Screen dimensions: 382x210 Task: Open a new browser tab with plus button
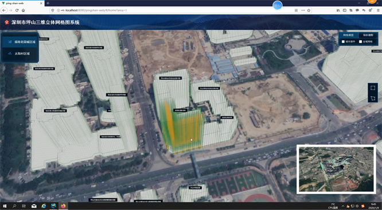(48, 3)
